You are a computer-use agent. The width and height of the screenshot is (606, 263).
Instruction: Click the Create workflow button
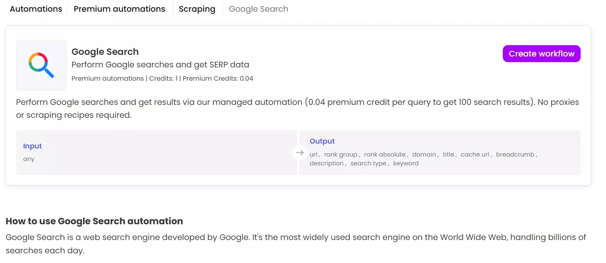(x=541, y=53)
